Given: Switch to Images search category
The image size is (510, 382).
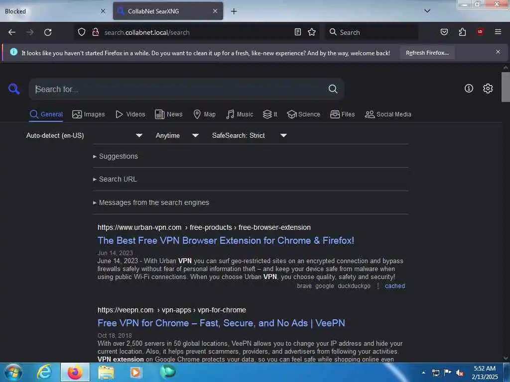Looking at the screenshot, I should (89, 114).
